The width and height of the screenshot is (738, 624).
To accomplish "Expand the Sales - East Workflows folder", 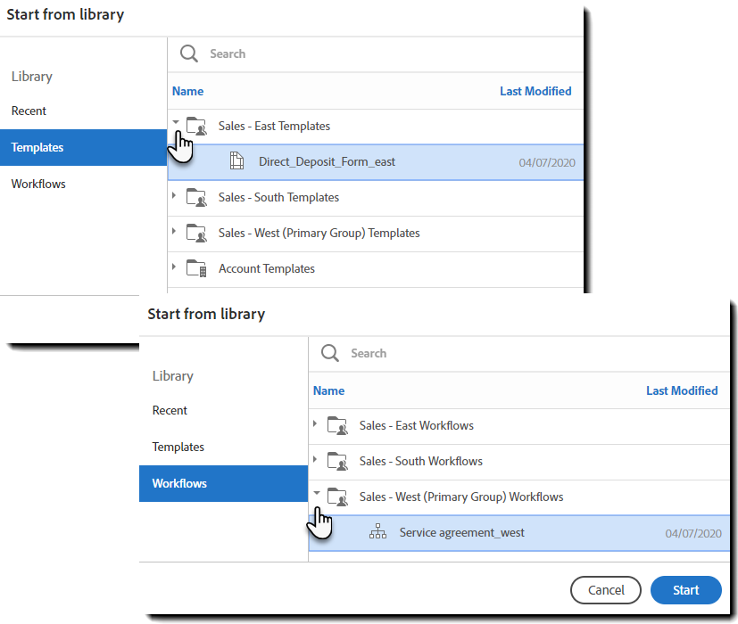I will tap(315, 424).
